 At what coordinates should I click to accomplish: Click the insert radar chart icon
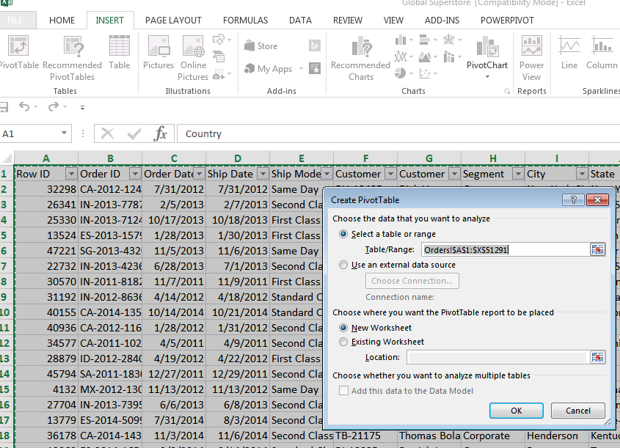coord(449,40)
